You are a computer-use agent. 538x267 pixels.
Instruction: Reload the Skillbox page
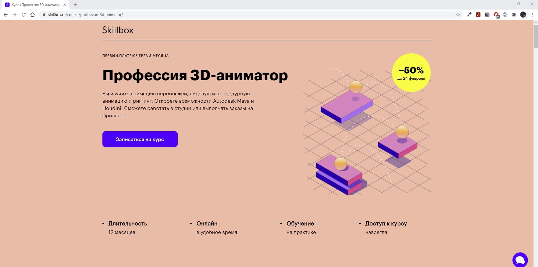click(x=24, y=15)
